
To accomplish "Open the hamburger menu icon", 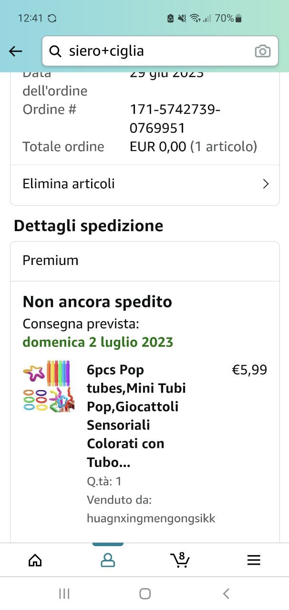I will click(x=254, y=560).
